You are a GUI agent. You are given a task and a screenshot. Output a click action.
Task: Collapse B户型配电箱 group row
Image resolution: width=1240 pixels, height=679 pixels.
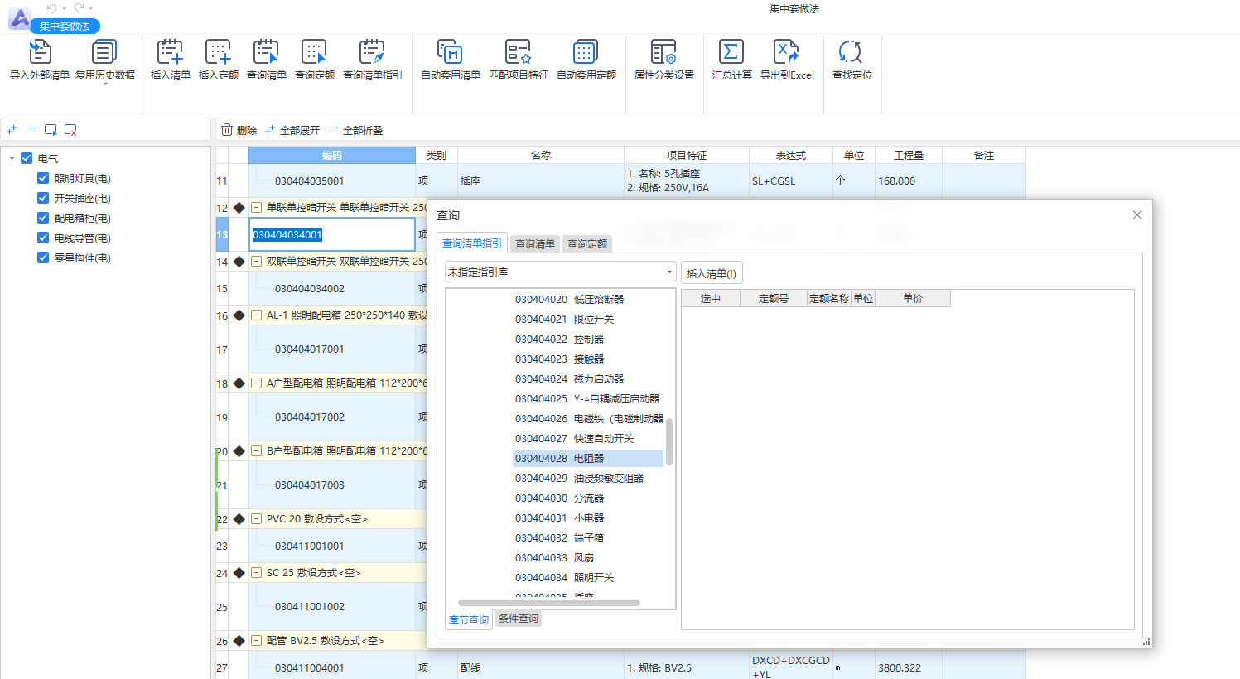click(257, 451)
